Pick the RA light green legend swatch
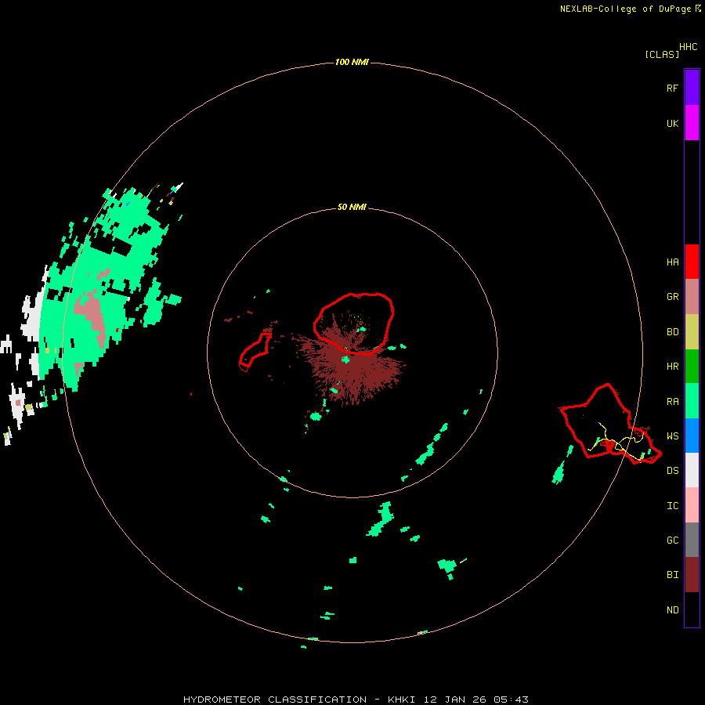The width and height of the screenshot is (705, 705). click(692, 401)
